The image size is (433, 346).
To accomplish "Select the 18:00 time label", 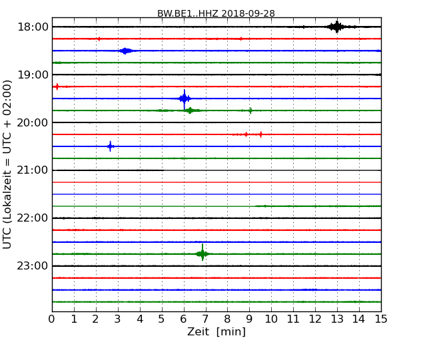I will tap(33, 27).
